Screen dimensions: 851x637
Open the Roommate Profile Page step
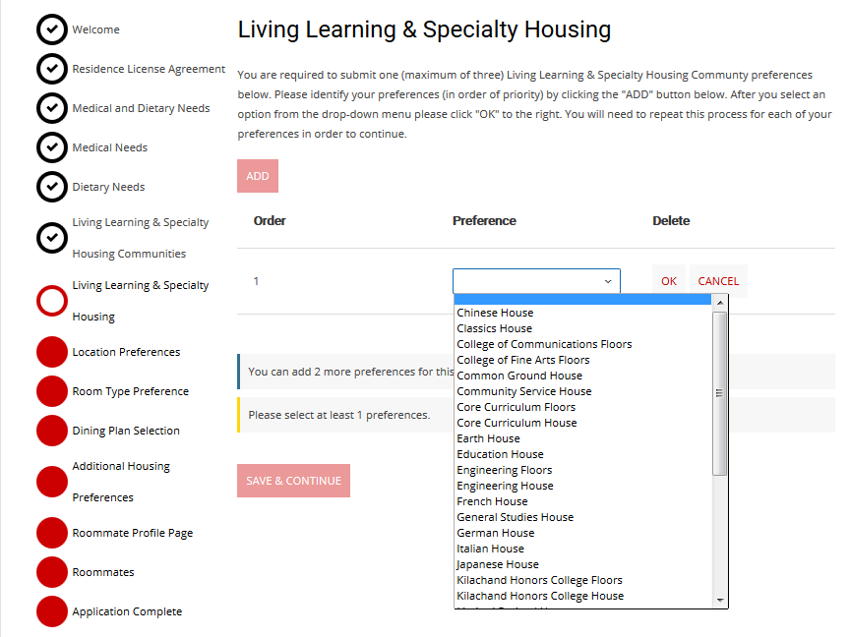coord(132,533)
